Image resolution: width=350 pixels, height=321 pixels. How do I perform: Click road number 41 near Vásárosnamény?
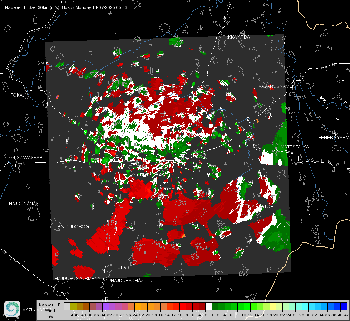point(272,105)
